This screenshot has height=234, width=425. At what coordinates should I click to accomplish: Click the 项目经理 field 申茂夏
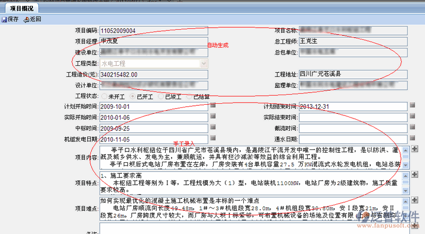pyautogui.click(x=154, y=41)
